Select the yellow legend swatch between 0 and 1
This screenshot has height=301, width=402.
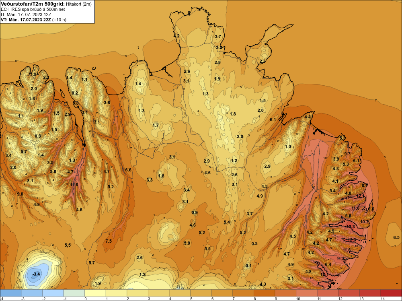95,293
